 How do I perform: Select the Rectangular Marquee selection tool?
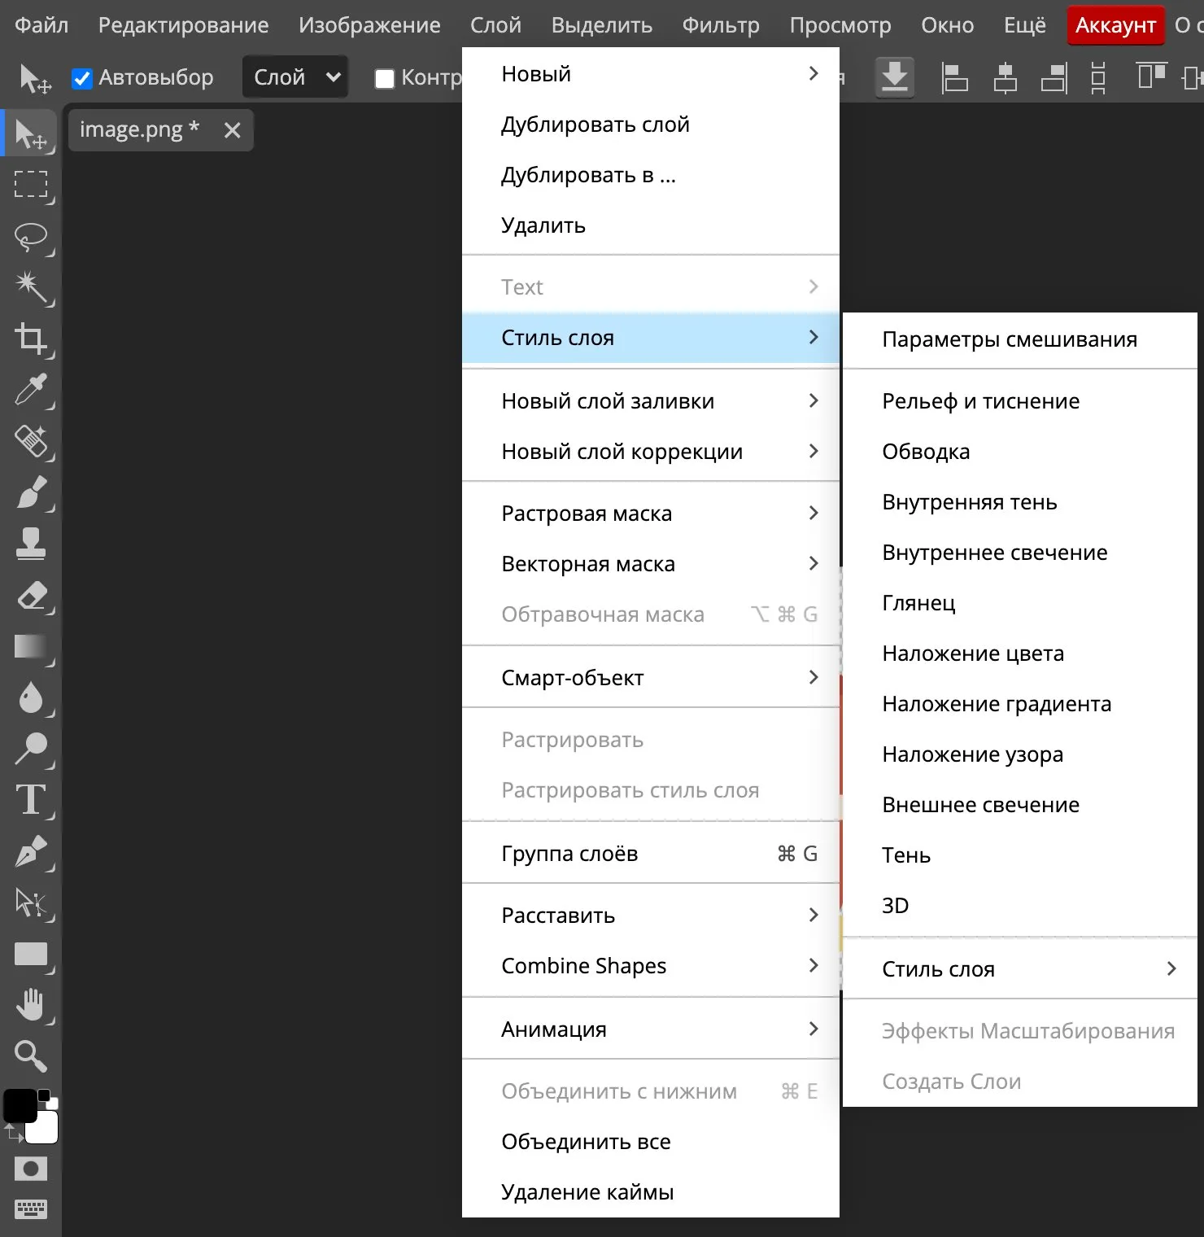tap(31, 185)
